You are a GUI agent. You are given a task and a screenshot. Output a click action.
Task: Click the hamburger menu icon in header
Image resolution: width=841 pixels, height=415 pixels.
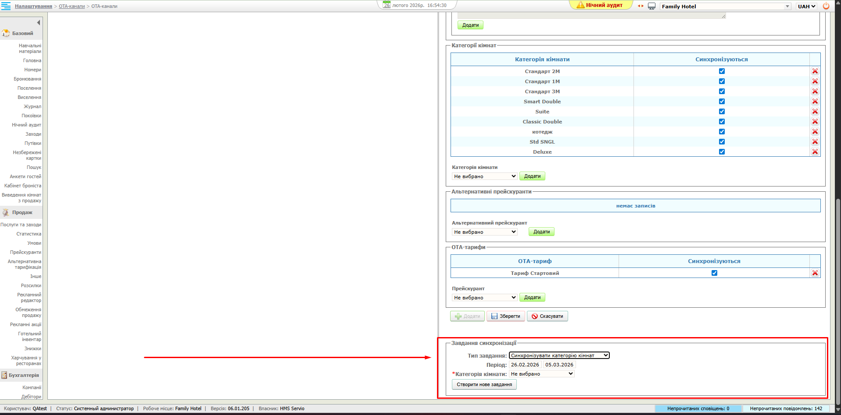[x=6, y=6]
